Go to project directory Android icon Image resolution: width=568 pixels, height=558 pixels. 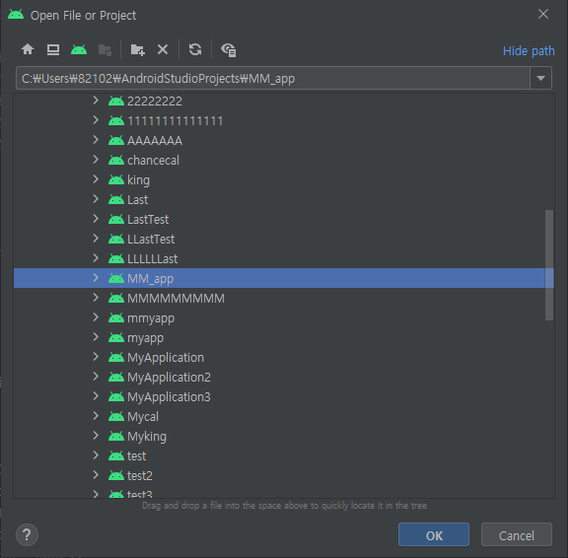79,49
